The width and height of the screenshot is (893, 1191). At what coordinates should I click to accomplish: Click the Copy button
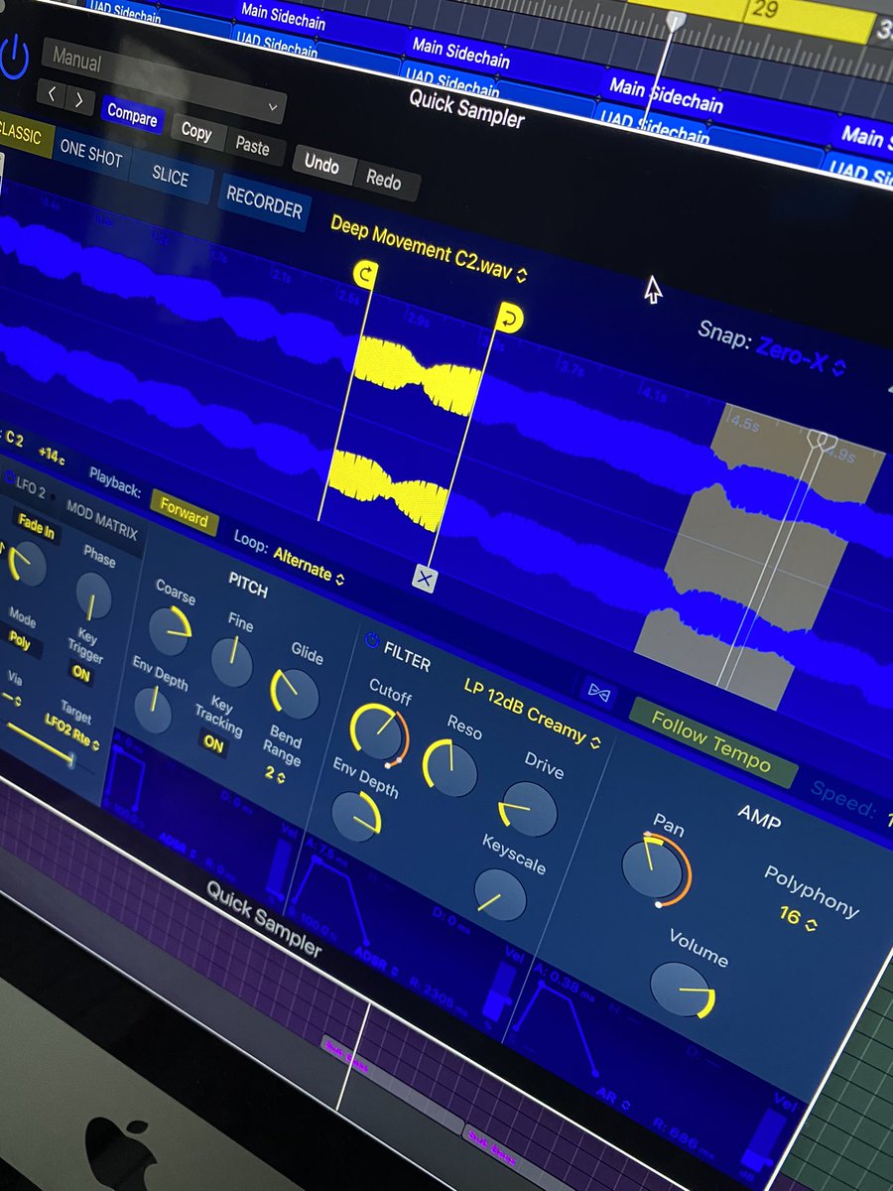click(196, 132)
